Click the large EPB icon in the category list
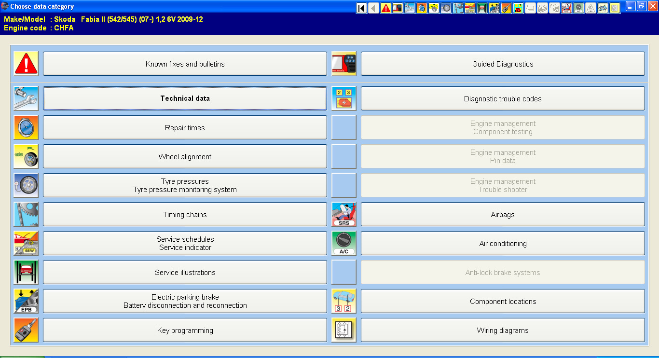Viewport: 659px width, 358px height. tap(26, 301)
